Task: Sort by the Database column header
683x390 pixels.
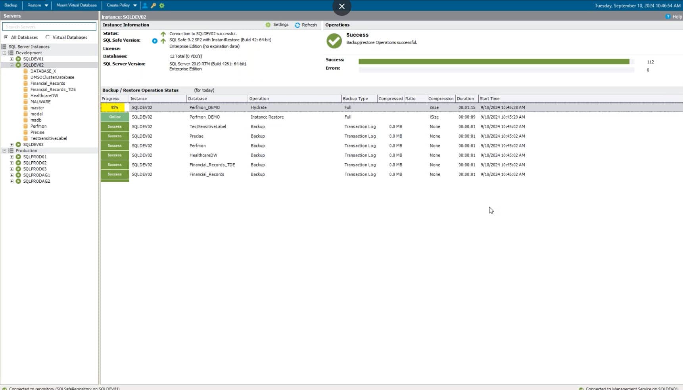Action: (x=217, y=99)
